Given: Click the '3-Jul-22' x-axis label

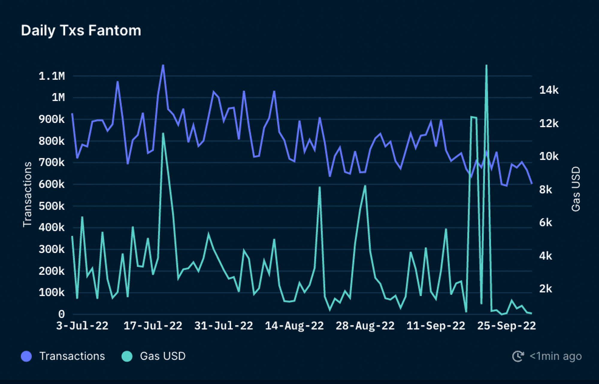Looking at the screenshot, I should click(82, 326).
